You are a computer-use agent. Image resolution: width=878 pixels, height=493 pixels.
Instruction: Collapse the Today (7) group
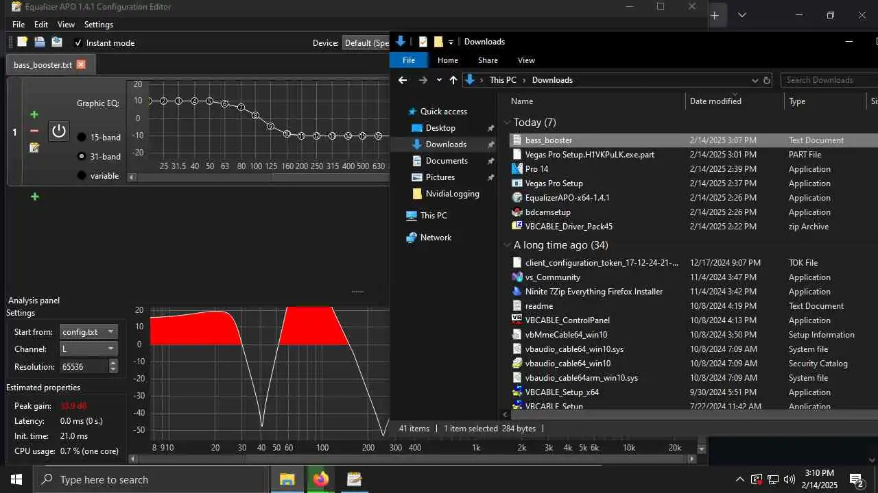508,123
